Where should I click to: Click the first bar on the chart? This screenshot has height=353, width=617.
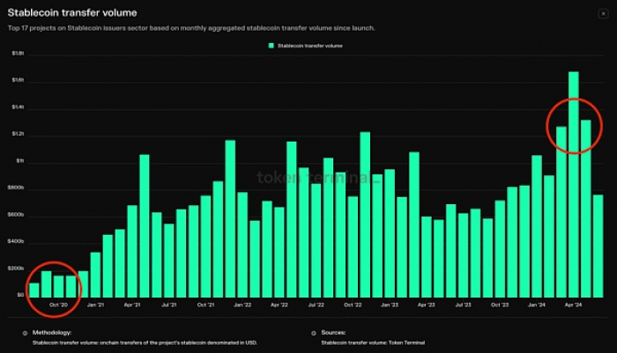(34, 290)
